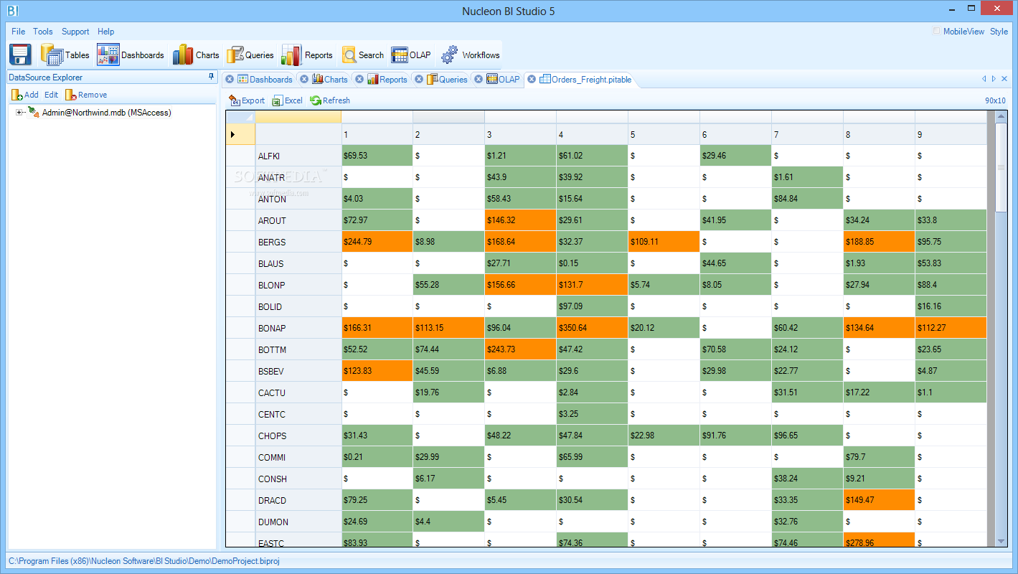Open the Help menu
Image resolution: width=1018 pixels, height=574 pixels.
(106, 32)
